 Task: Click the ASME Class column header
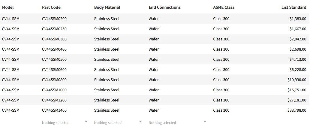[x=224, y=7]
